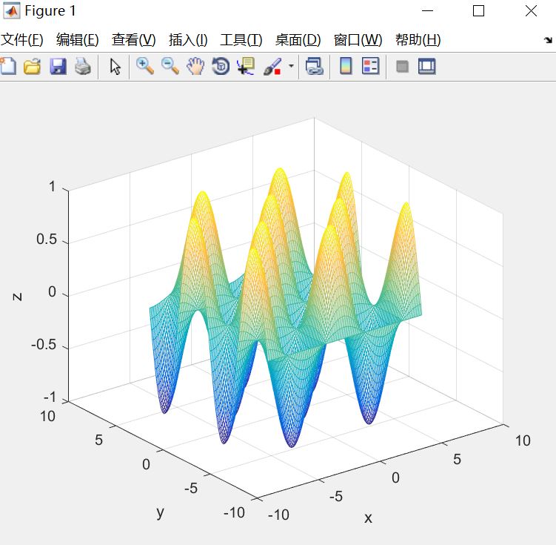Open the 工具(T) menu
The image size is (556, 545).
(241, 40)
